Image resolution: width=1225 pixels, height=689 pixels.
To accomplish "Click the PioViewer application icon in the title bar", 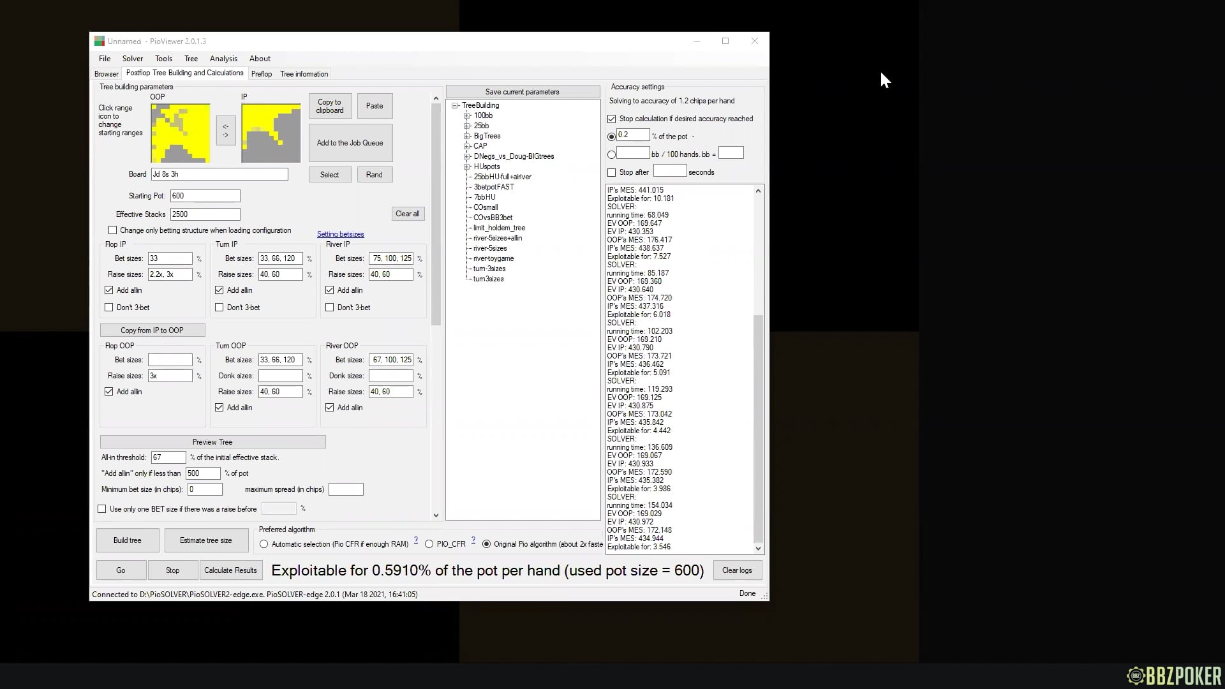I will 100,41.
